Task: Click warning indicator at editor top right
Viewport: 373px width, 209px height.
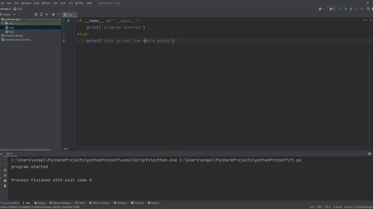Action: 365,20
